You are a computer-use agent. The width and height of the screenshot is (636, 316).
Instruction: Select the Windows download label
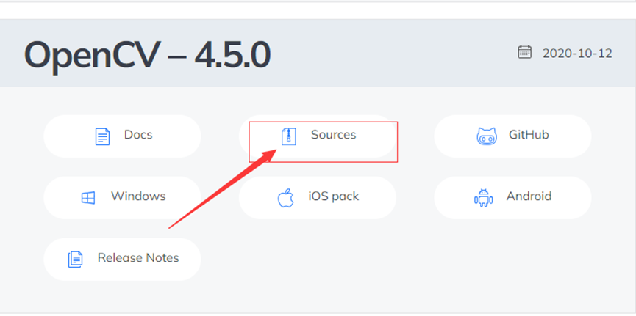(x=138, y=196)
